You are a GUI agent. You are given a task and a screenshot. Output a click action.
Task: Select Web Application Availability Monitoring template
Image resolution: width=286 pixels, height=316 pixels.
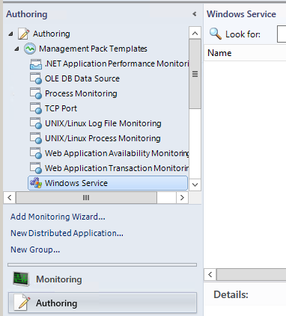(x=117, y=153)
